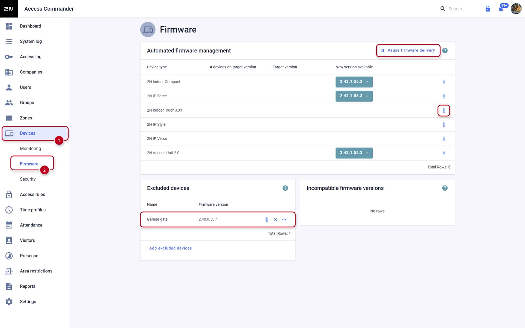
Task: Click the arrow icon on Garage gate row
Action: click(284, 219)
